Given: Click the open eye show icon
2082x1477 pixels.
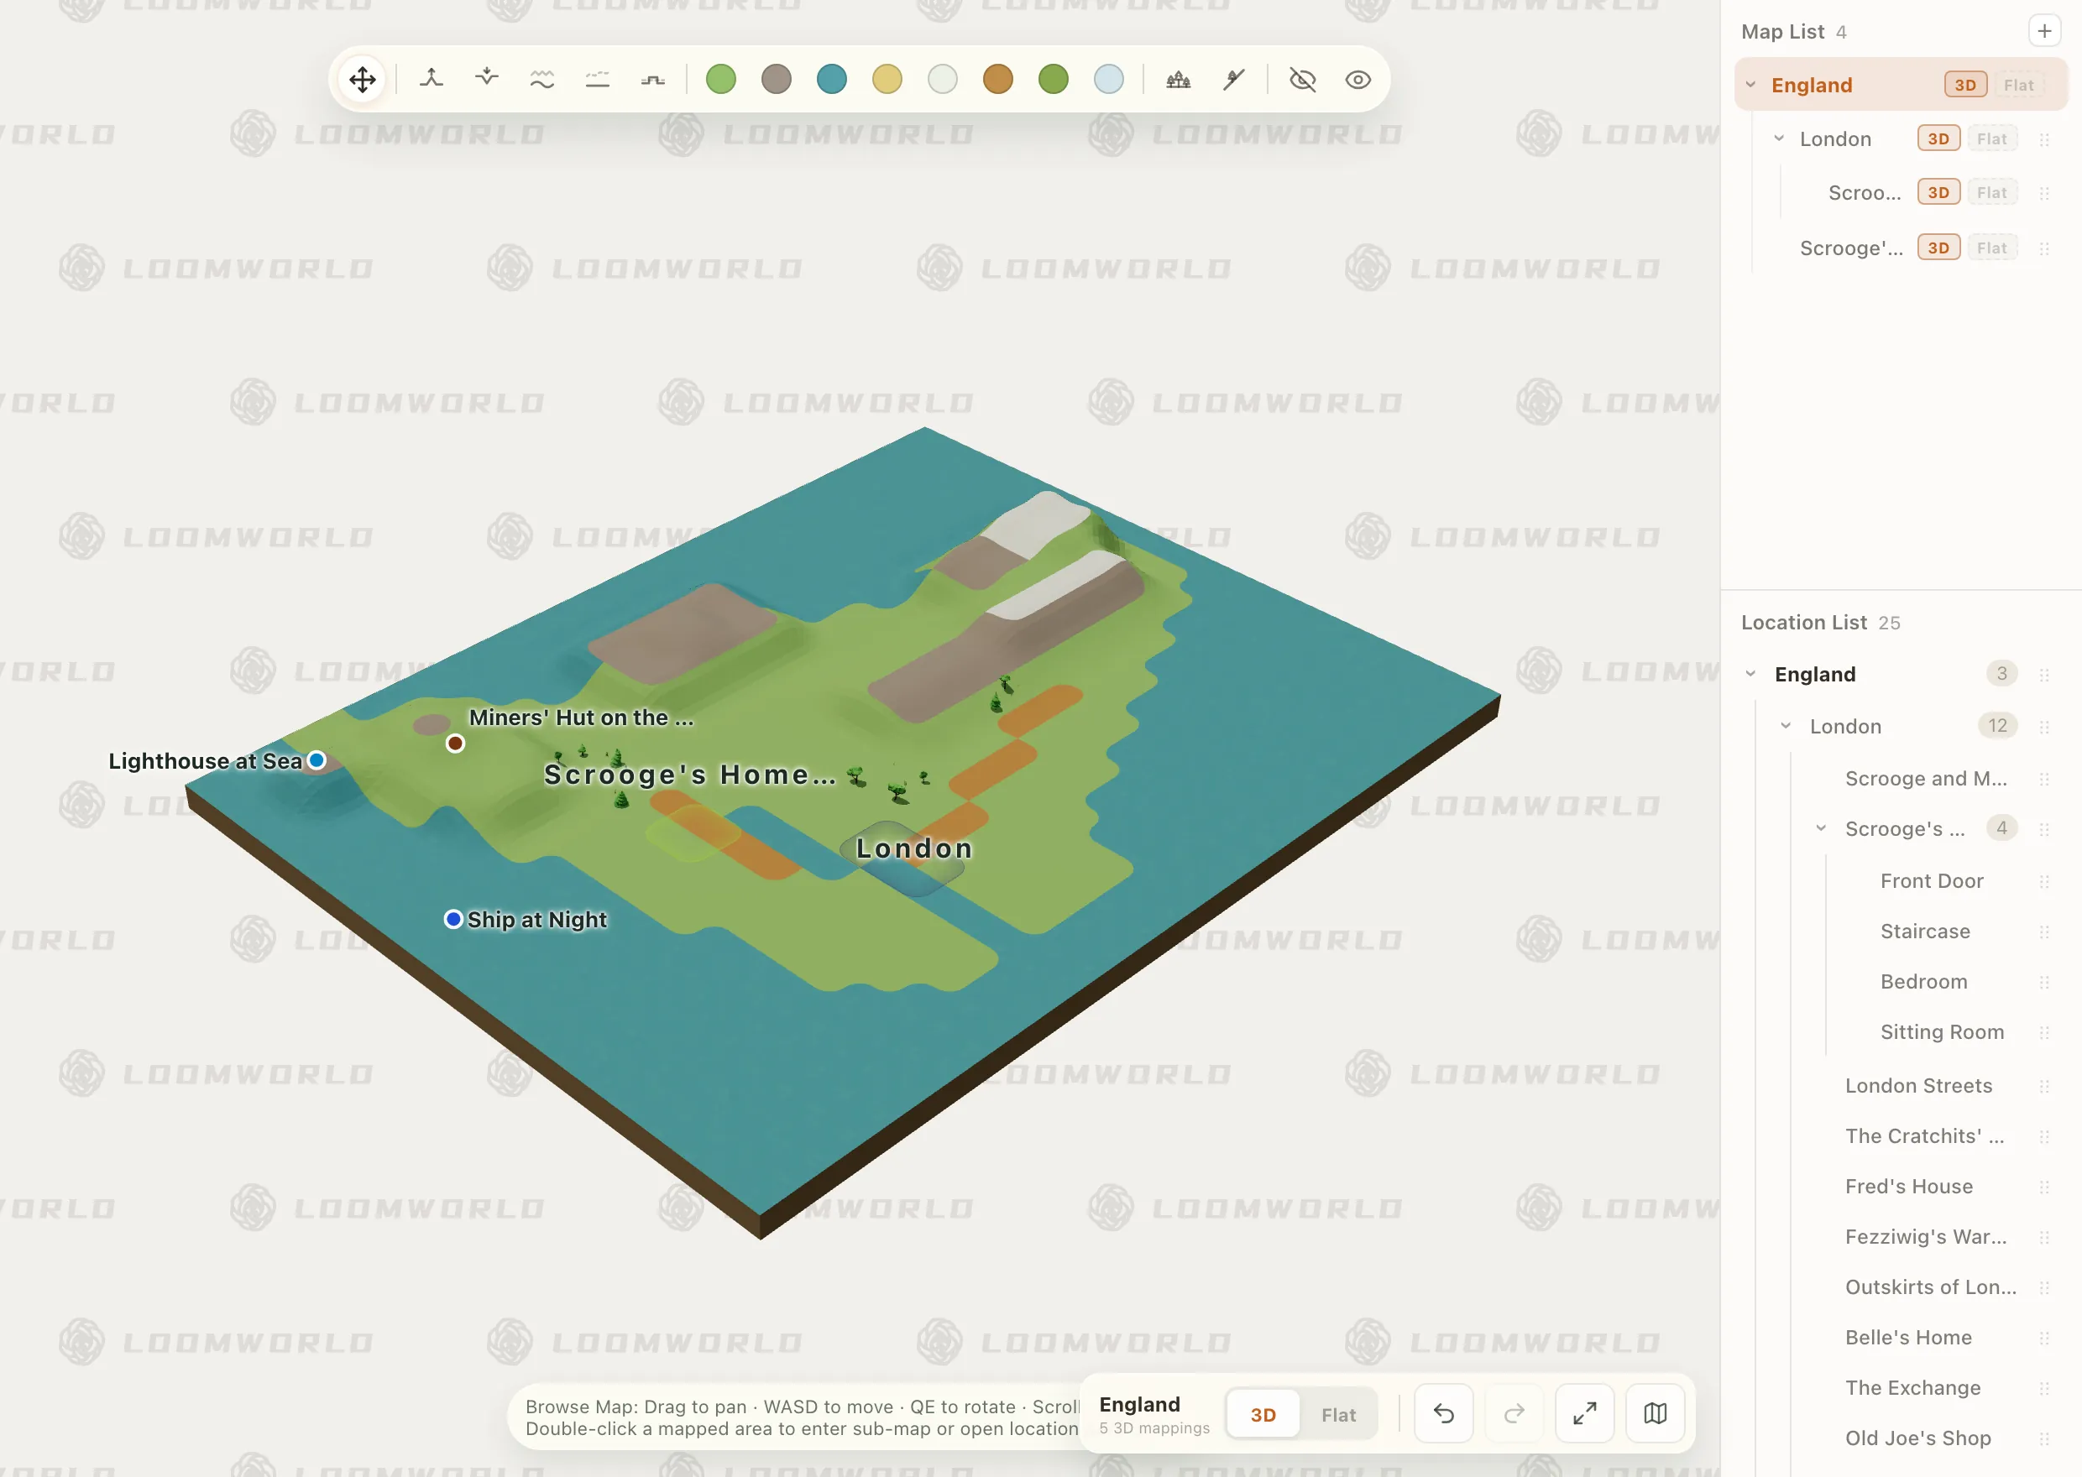Looking at the screenshot, I should tap(1358, 79).
